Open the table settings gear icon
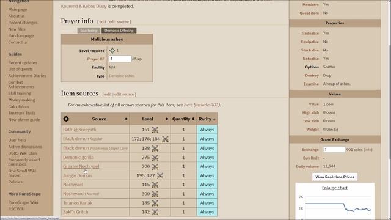Screen dimensions: 391x220 tap(66, 119)
